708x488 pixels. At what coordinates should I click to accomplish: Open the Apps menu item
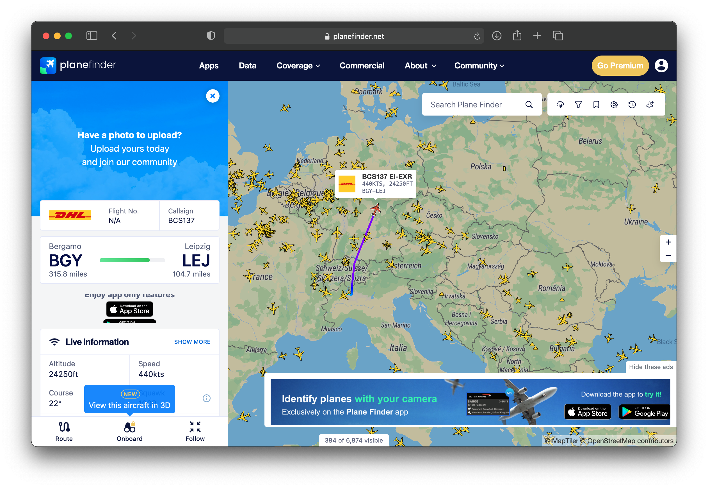(209, 65)
